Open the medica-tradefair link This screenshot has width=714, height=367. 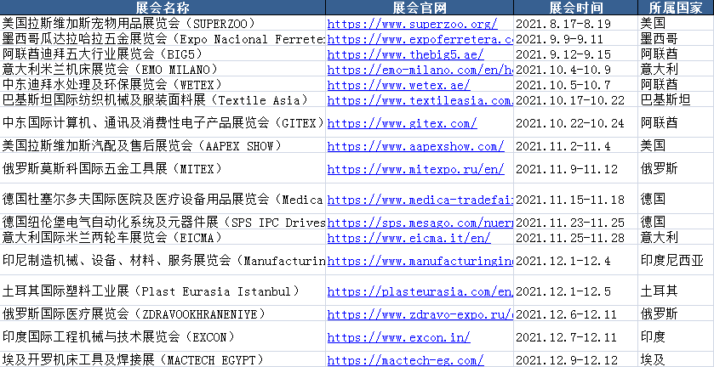(x=420, y=200)
